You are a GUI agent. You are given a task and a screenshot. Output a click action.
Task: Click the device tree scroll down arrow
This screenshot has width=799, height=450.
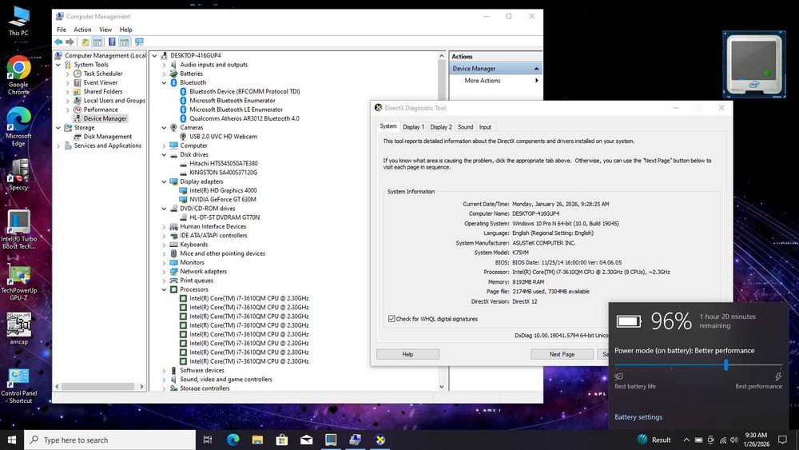[x=441, y=387]
